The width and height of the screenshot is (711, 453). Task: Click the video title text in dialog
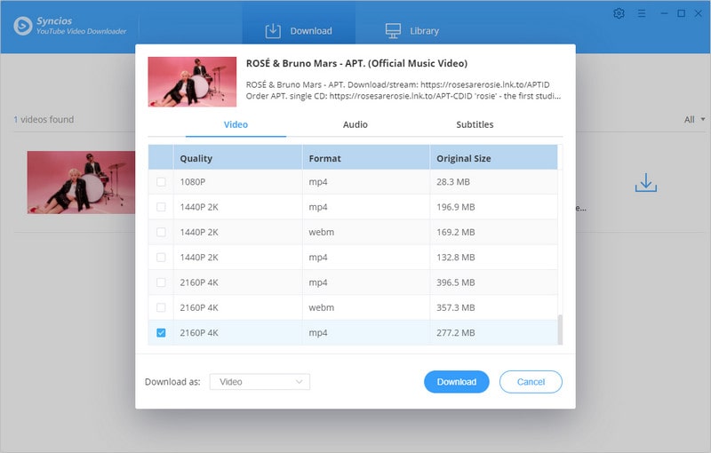pos(356,63)
